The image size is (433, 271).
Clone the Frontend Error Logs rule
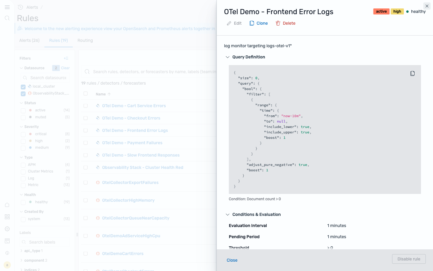pyautogui.click(x=259, y=23)
